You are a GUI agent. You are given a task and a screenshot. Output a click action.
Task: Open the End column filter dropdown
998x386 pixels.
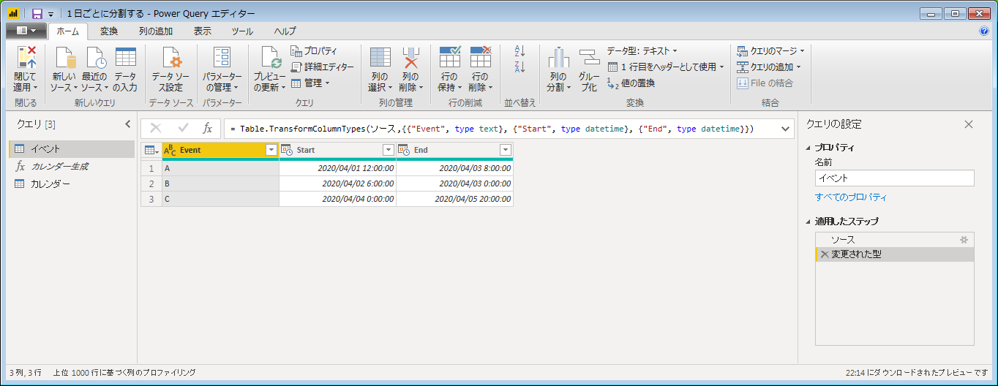coord(505,150)
